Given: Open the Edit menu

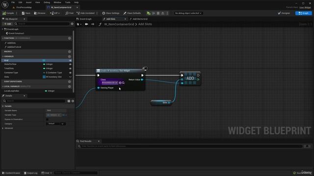Looking at the screenshot, I should [x=20, y=2].
